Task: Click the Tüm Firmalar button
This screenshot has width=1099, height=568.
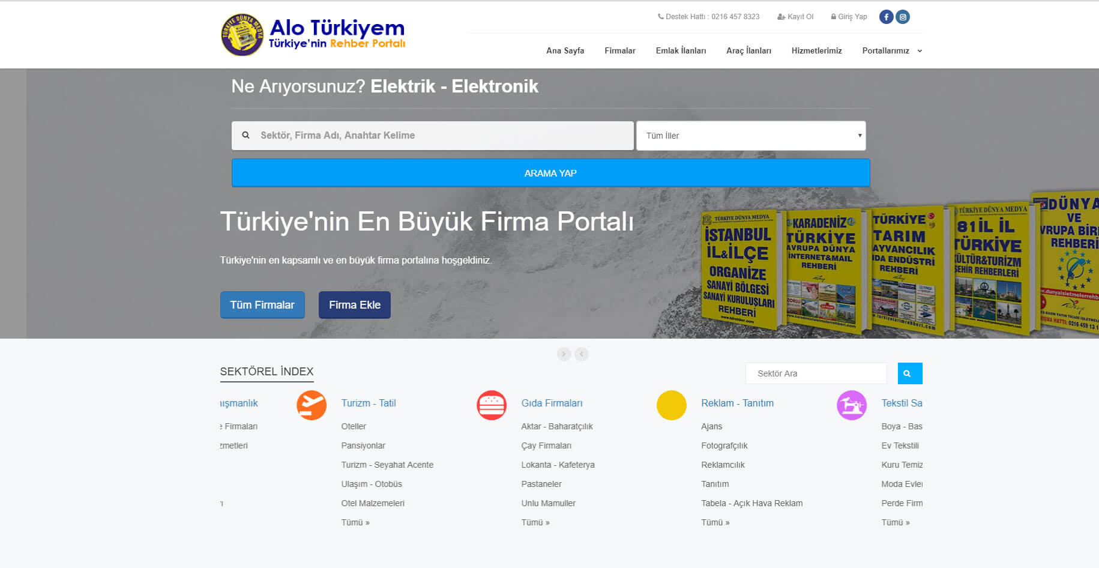Action: (x=262, y=305)
